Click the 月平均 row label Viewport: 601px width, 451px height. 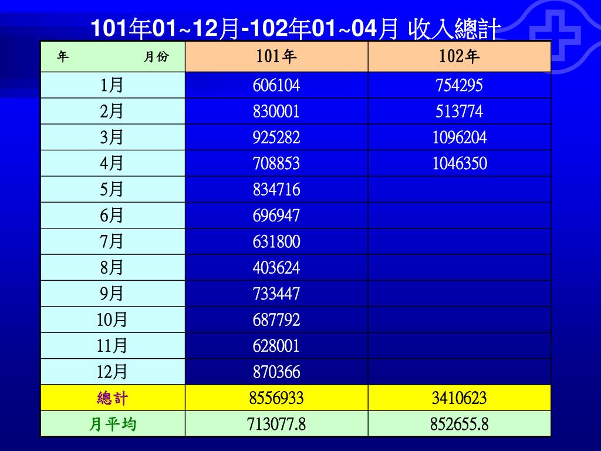pos(112,424)
